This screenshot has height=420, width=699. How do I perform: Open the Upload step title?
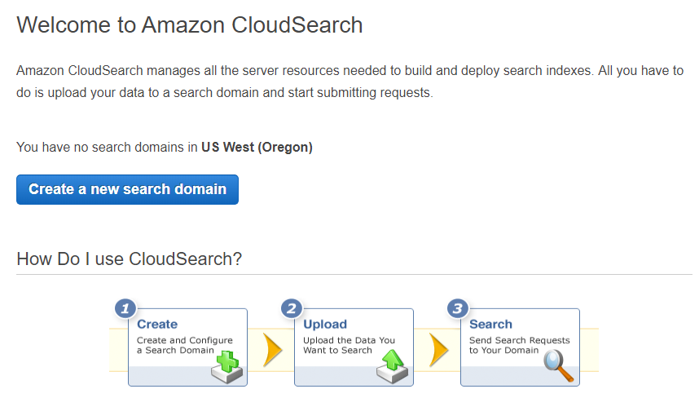coord(325,325)
